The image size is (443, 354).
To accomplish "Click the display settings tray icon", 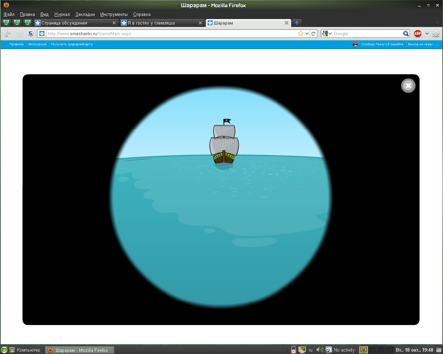I will pyautogui.click(x=302, y=350).
